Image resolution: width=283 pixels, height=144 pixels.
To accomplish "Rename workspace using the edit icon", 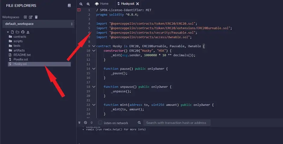I will [31, 17].
